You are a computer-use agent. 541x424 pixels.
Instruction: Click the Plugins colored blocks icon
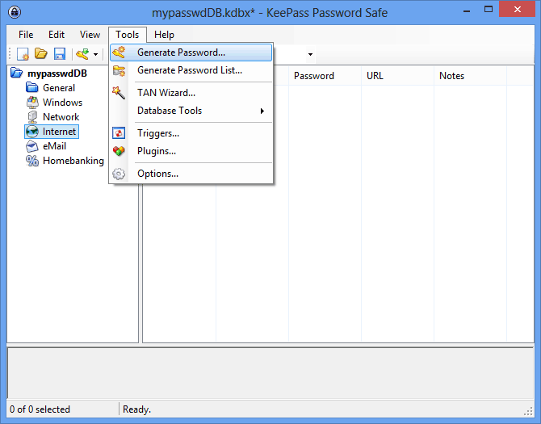pyautogui.click(x=119, y=151)
